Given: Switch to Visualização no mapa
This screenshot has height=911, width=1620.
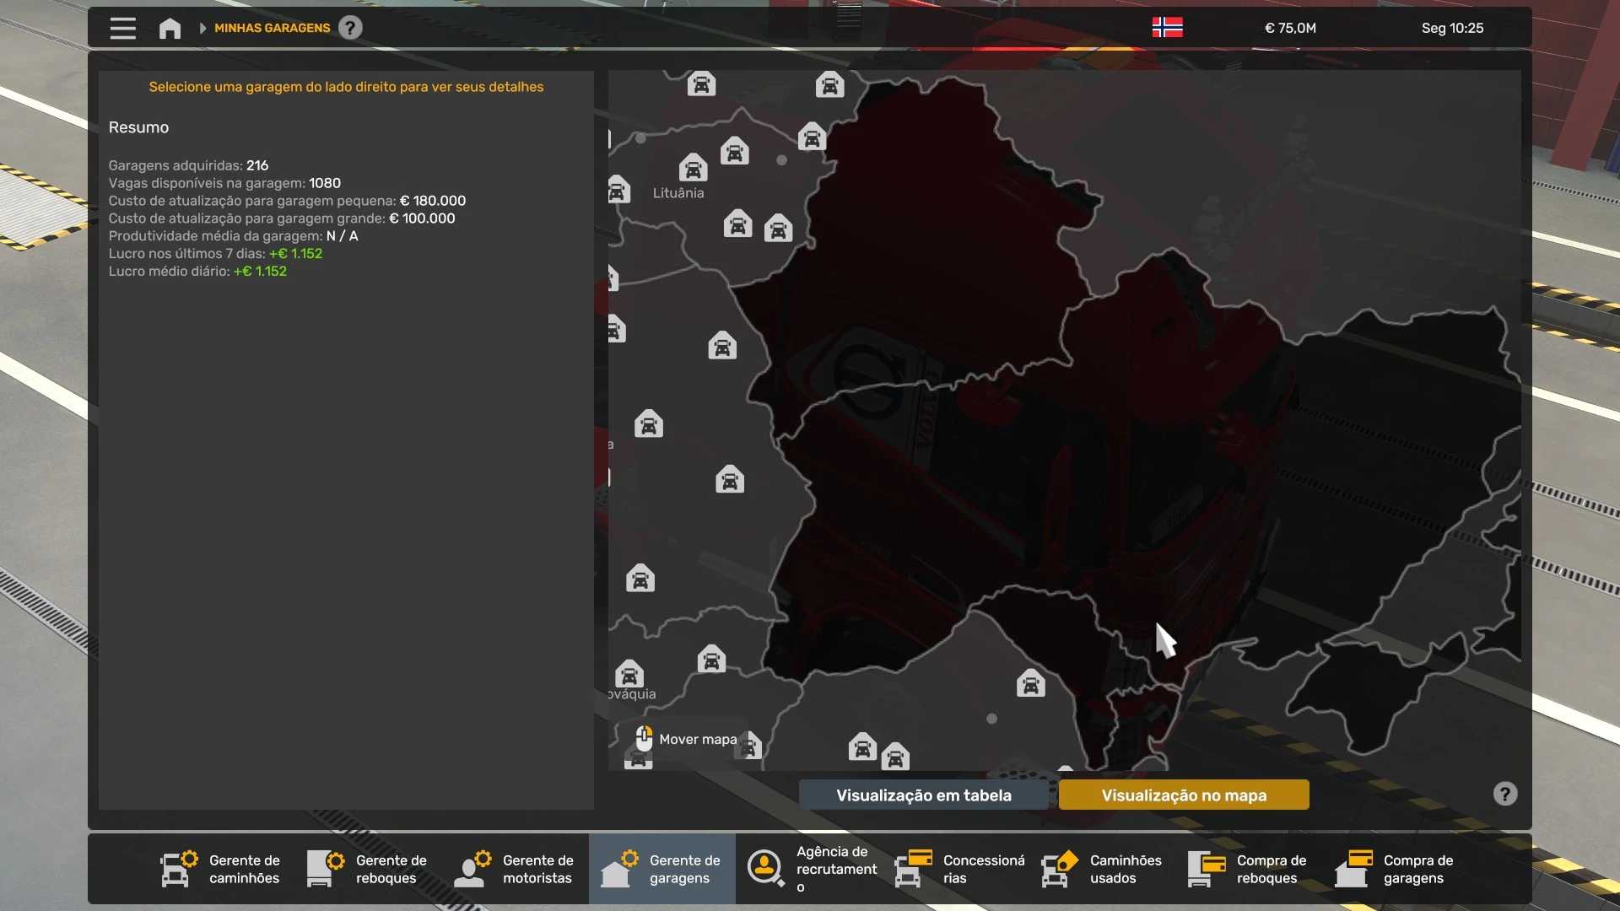Looking at the screenshot, I should (1183, 795).
